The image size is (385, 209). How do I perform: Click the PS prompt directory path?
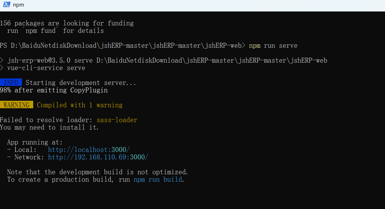coord(126,46)
